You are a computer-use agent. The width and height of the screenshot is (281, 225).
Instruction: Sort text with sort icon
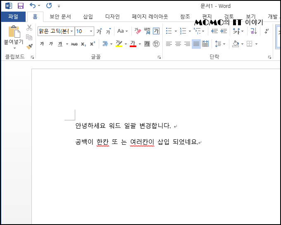pyautogui.click(x=254, y=31)
